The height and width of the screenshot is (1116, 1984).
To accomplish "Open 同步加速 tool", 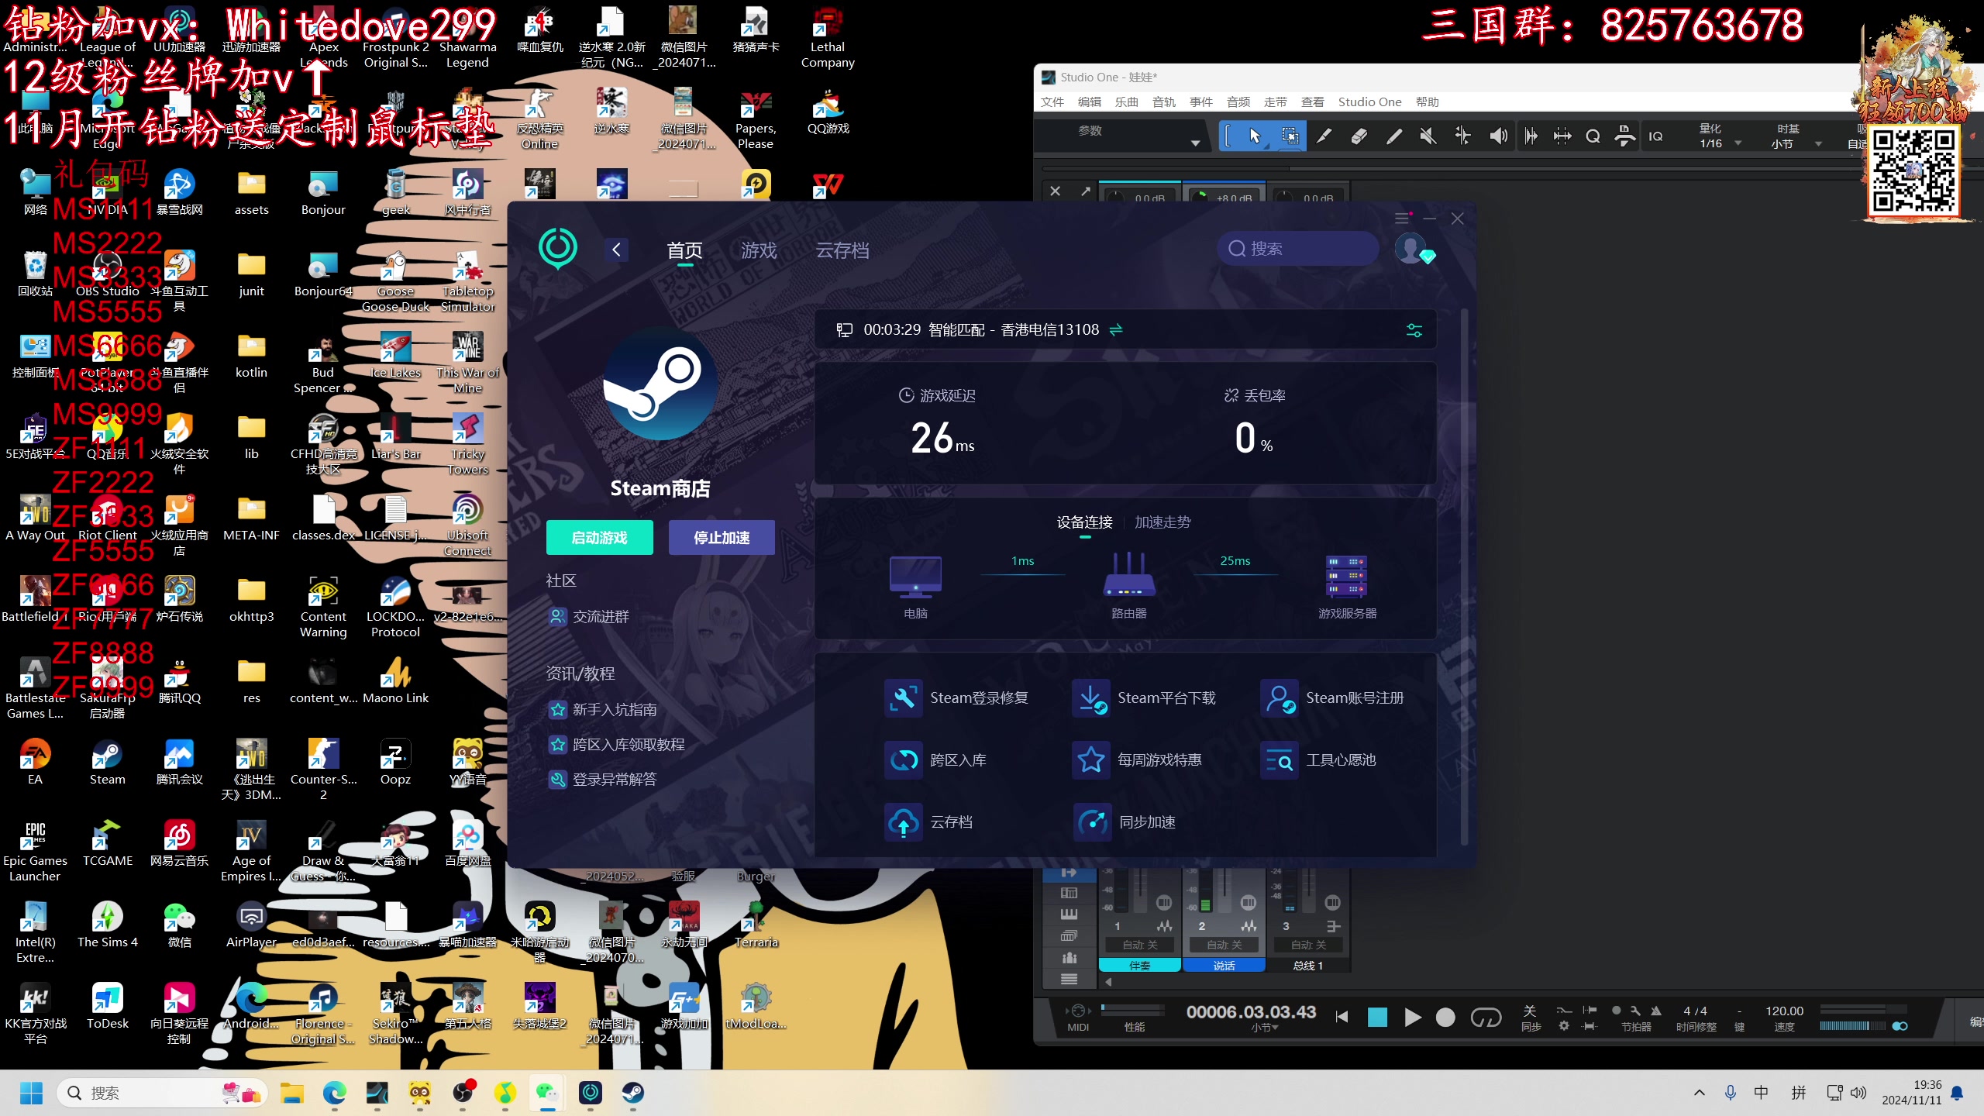I will (1125, 821).
